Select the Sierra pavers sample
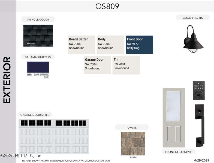Image resolution: width=214 pixels, height=163 pixels. click(x=133, y=143)
